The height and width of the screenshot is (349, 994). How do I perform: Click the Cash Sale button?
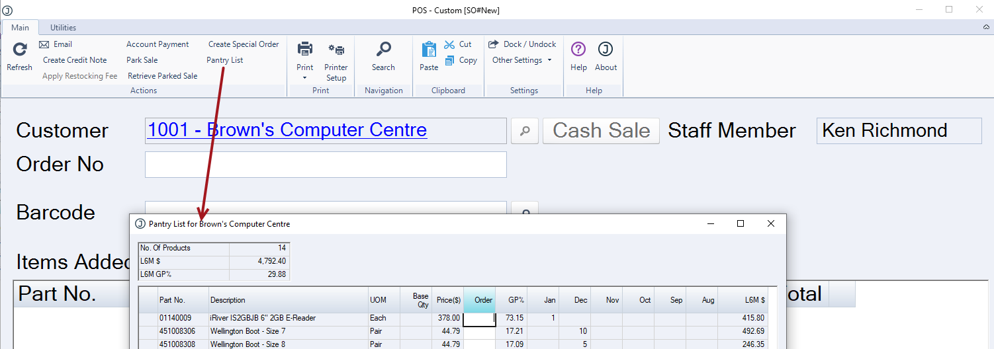(x=601, y=131)
